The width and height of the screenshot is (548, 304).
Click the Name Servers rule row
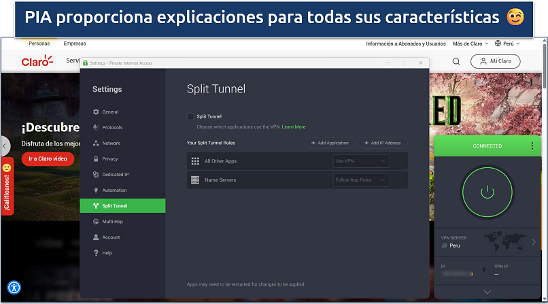297,180
